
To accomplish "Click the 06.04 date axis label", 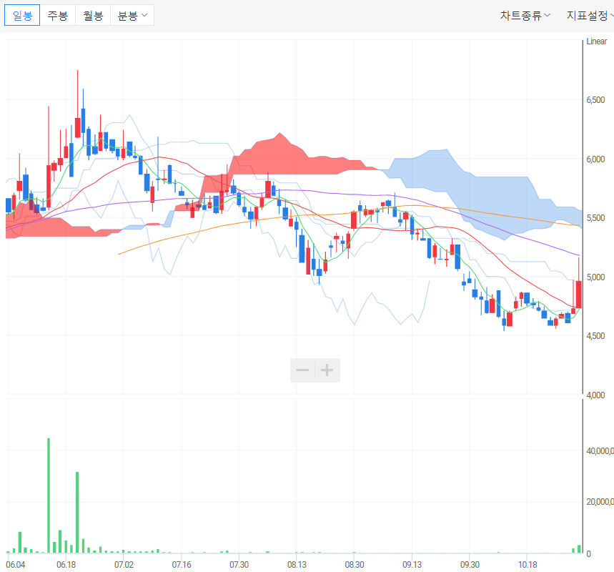I will coord(15,565).
